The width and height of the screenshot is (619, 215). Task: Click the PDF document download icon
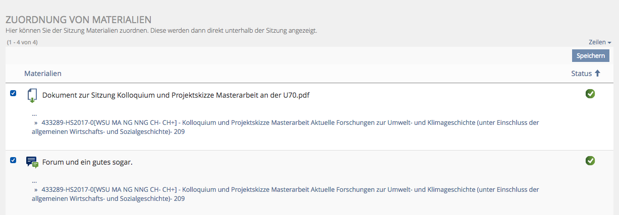point(32,95)
